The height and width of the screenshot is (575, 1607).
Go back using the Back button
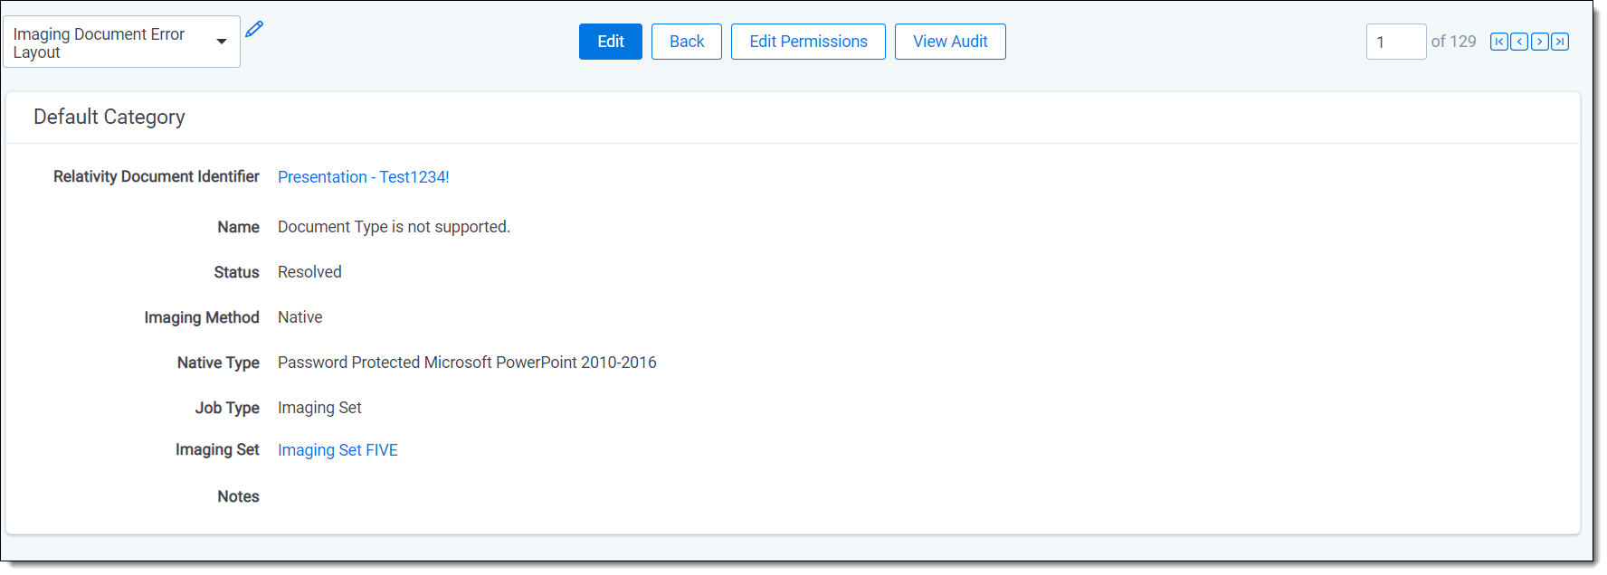(x=686, y=42)
